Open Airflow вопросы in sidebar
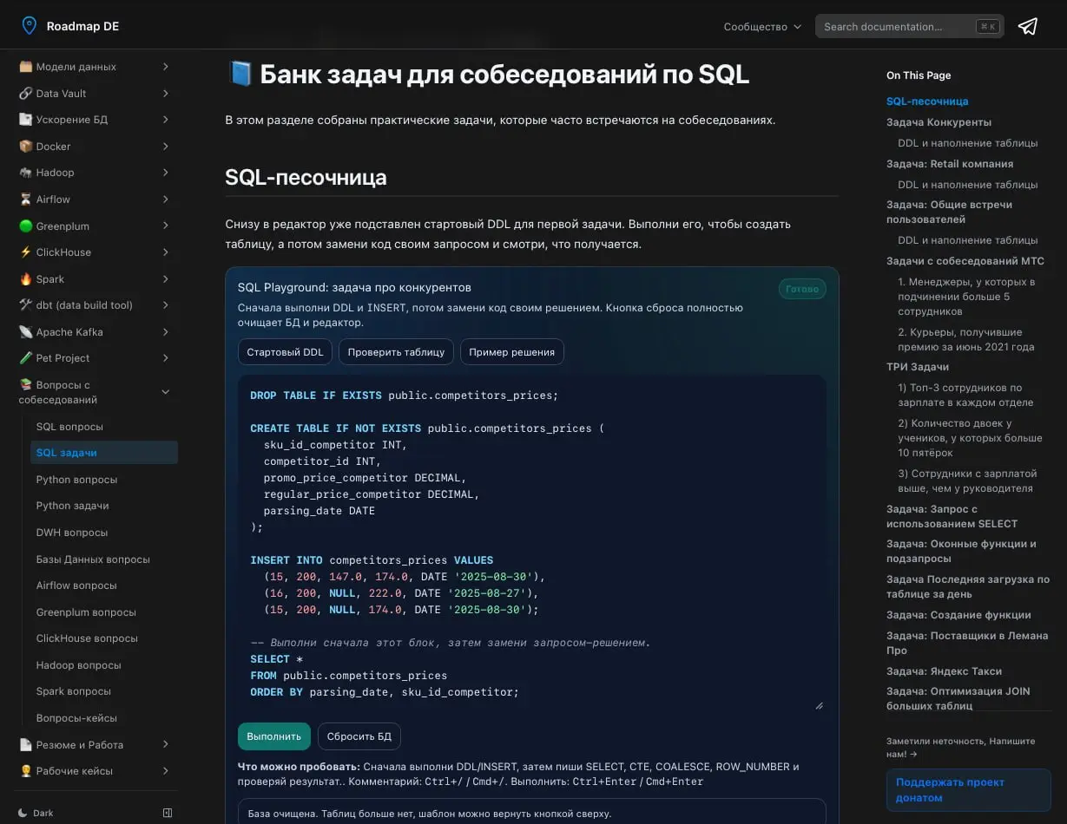The image size is (1067, 824). 104,585
